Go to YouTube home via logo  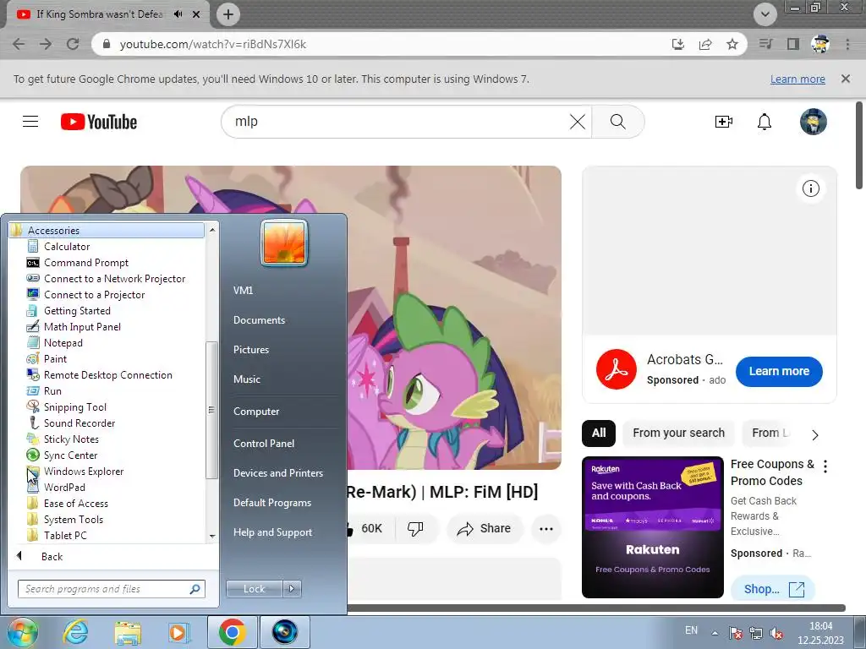click(x=99, y=122)
